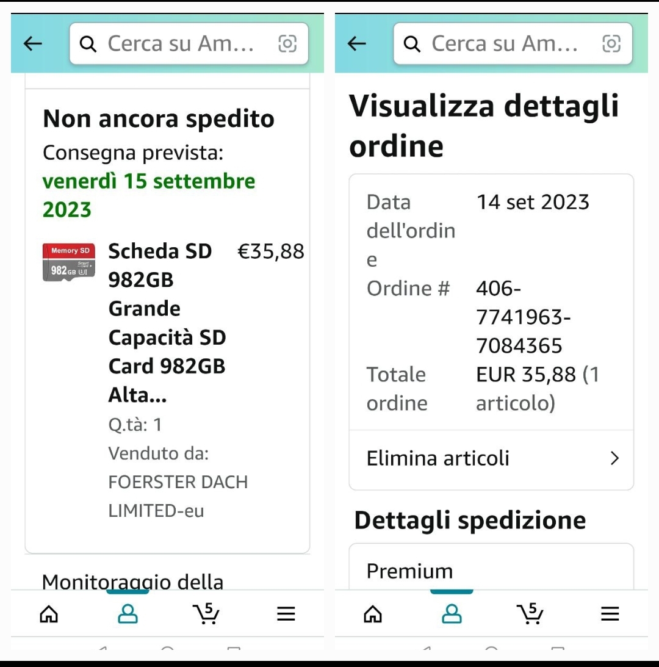Select the profile tab on the order details screen

(x=452, y=613)
